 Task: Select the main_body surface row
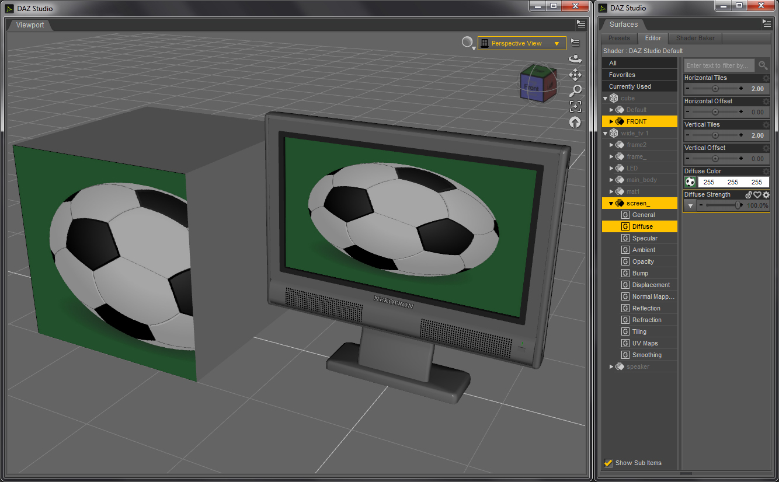639,180
